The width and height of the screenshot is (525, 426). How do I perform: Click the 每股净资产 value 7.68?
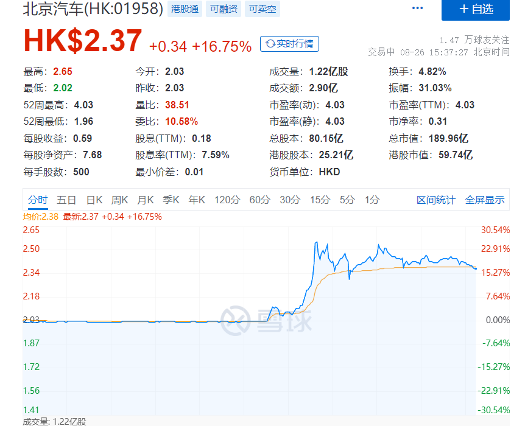pyautogui.click(x=92, y=155)
